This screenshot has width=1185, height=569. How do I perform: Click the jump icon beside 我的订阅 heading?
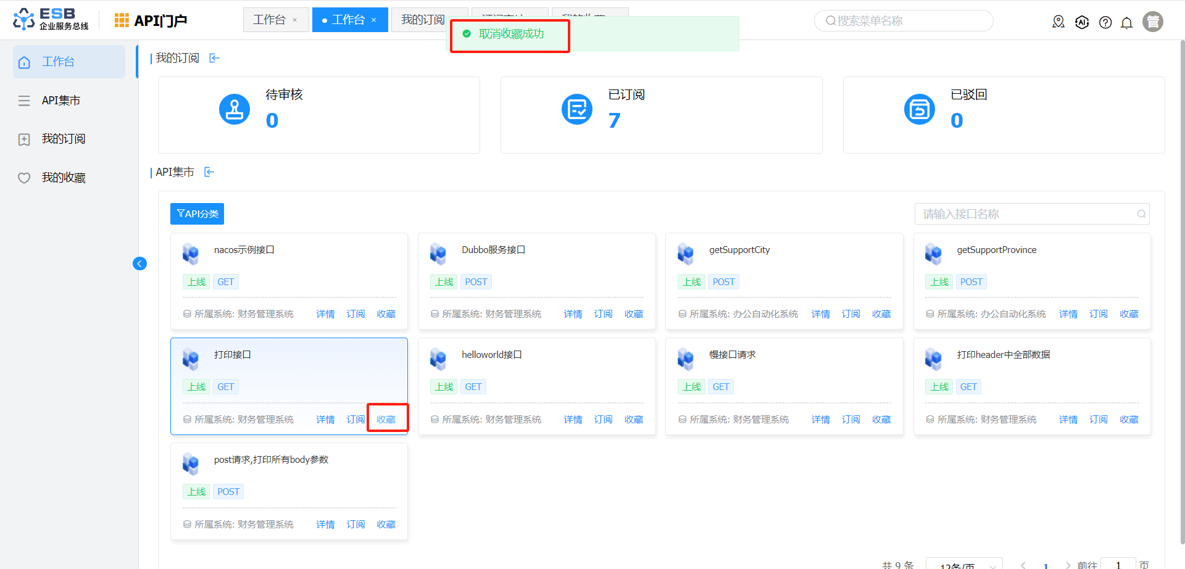[214, 58]
